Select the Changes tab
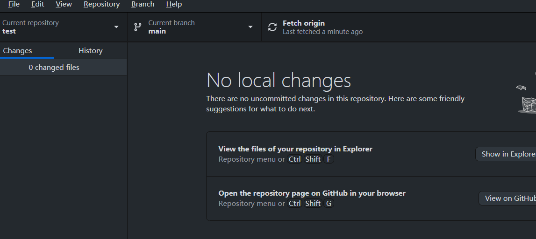The width and height of the screenshot is (536, 239). [27, 50]
